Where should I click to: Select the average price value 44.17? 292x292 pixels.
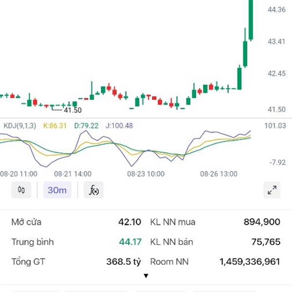130,242
